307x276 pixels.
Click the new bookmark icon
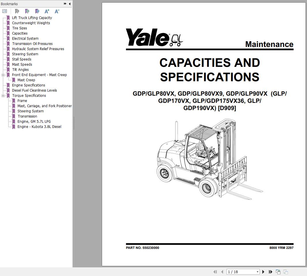point(27,11)
